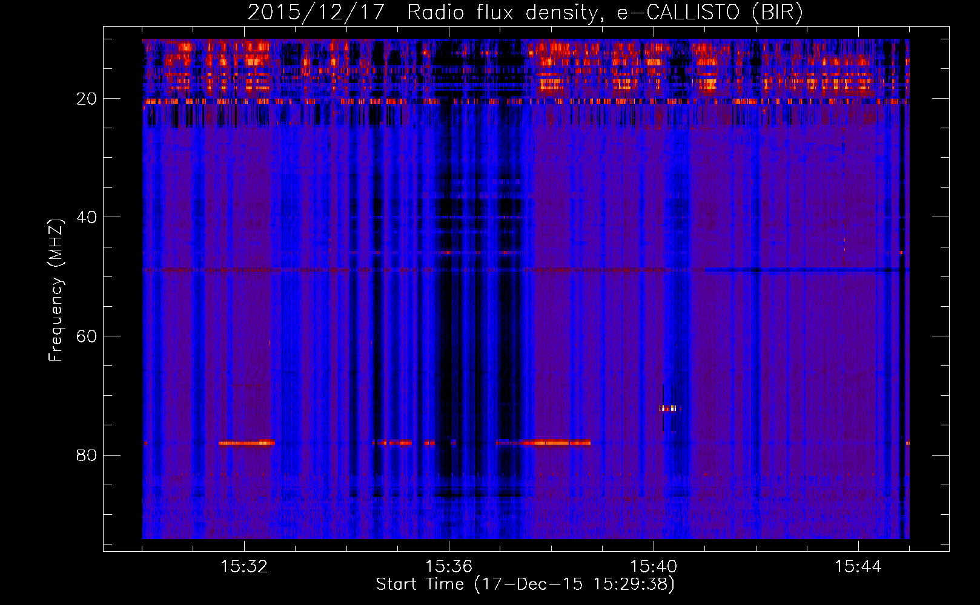980x605 pixels.
Task: Click the plot title '2015/12/17 Radio flux density'
Action: coord(525,12)
